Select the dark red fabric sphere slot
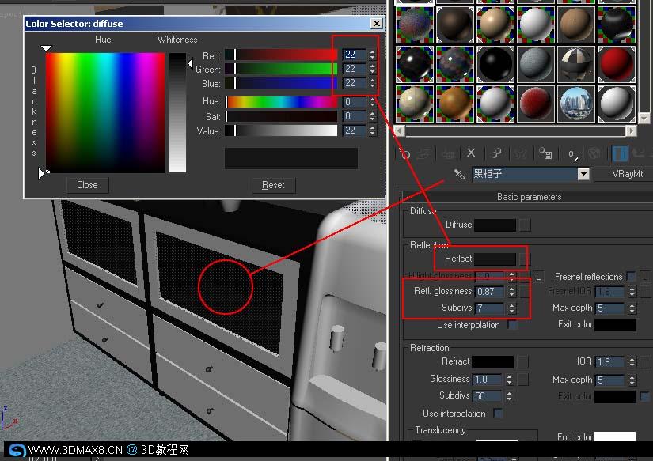 (x=536, y=104)
